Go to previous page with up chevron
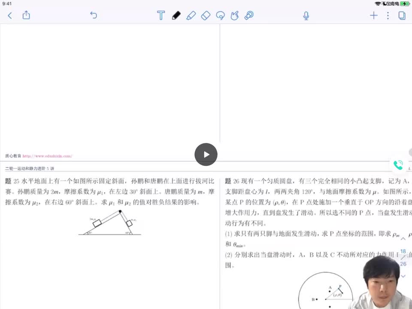Viewport: 412px width, 309px height. (403, 239)
